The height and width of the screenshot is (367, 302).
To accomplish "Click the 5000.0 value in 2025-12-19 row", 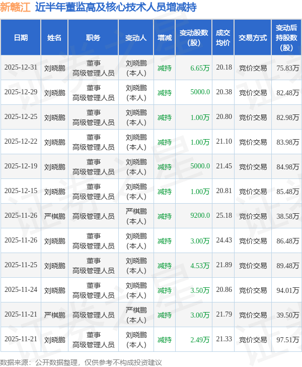I will 200,166.
